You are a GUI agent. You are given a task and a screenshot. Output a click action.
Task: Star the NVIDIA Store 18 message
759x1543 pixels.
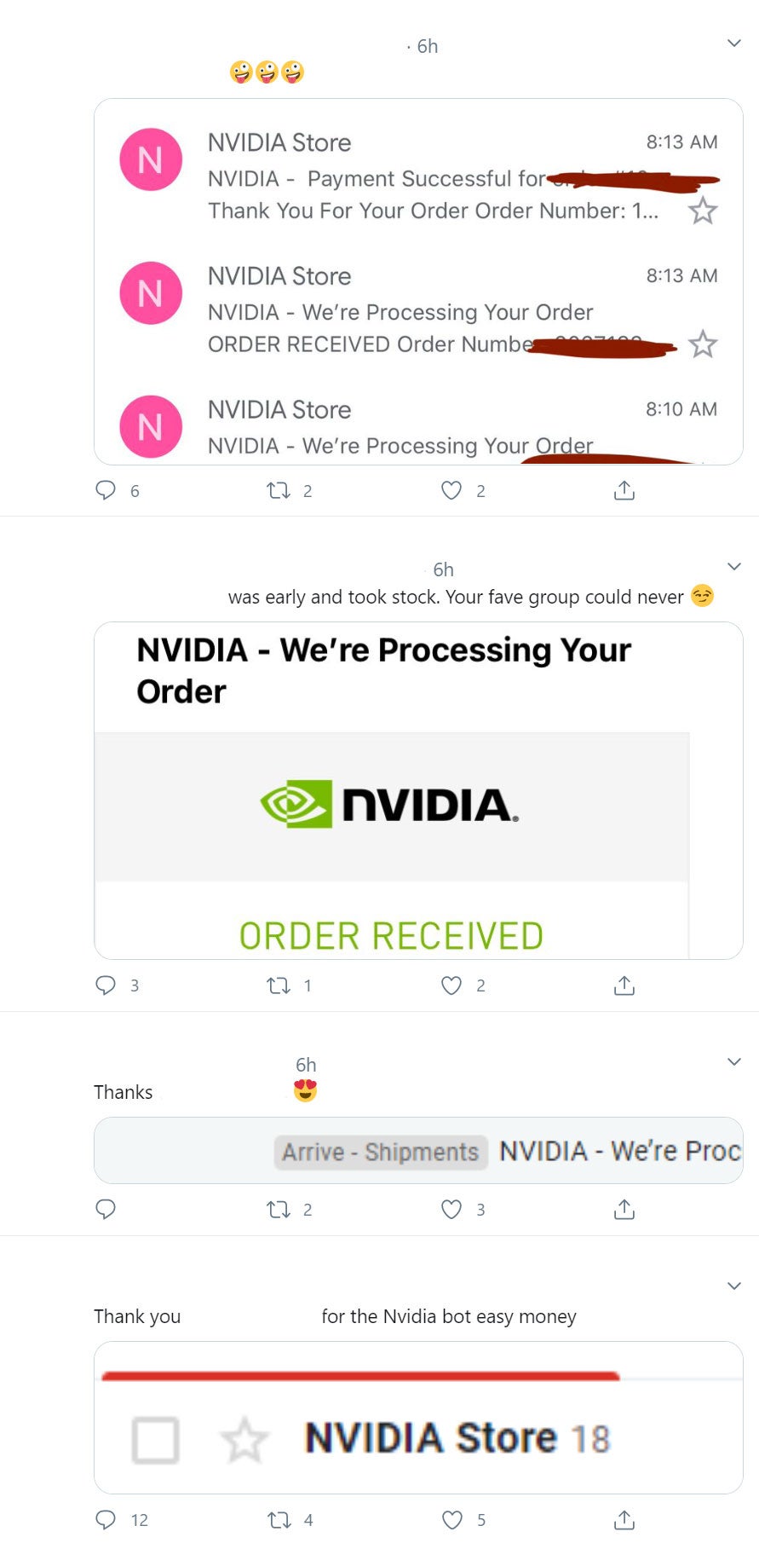point(244,1440)
